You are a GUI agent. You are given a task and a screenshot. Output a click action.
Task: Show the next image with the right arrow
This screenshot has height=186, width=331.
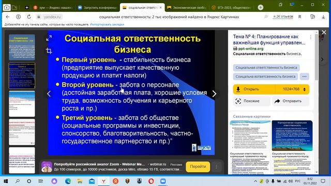point(214,94)
